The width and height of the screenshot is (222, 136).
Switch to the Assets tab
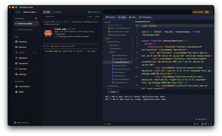click(57, 12)
